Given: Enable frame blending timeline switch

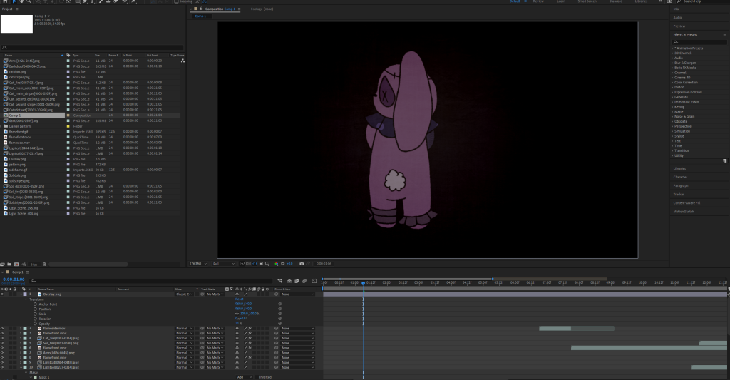Looking at the screenshot, I should (297, 281).
